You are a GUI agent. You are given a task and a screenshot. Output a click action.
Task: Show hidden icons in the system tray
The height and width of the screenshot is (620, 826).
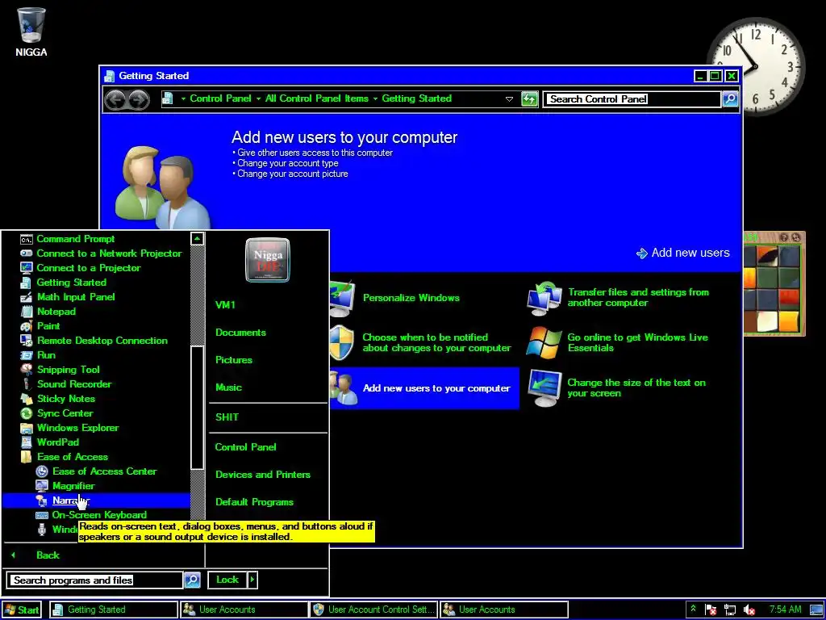693,609
